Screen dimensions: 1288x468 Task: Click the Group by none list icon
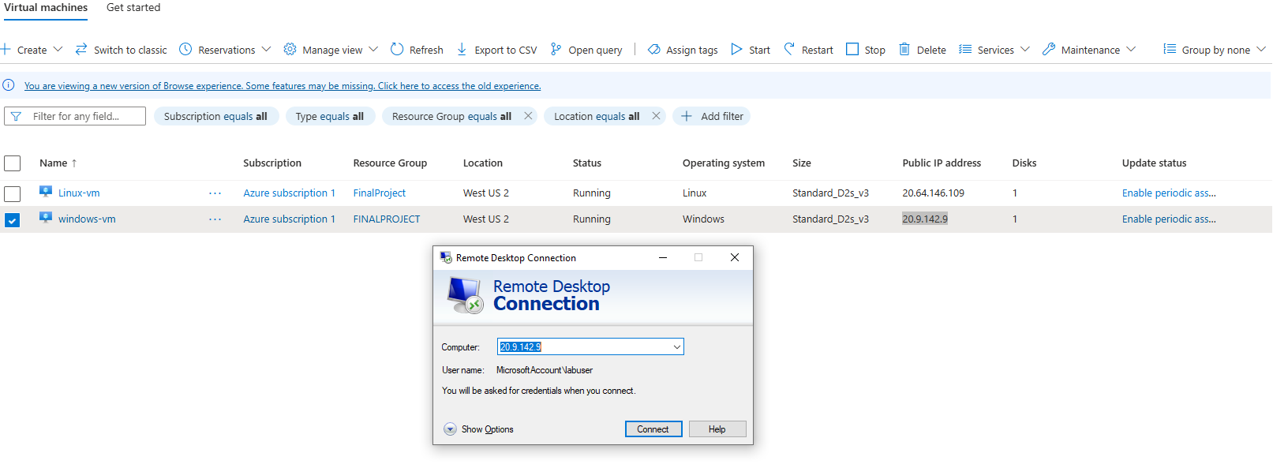pos(1170,49)
